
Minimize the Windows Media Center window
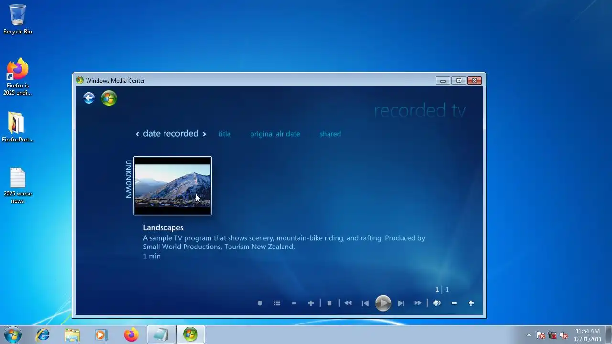point(443,80)
